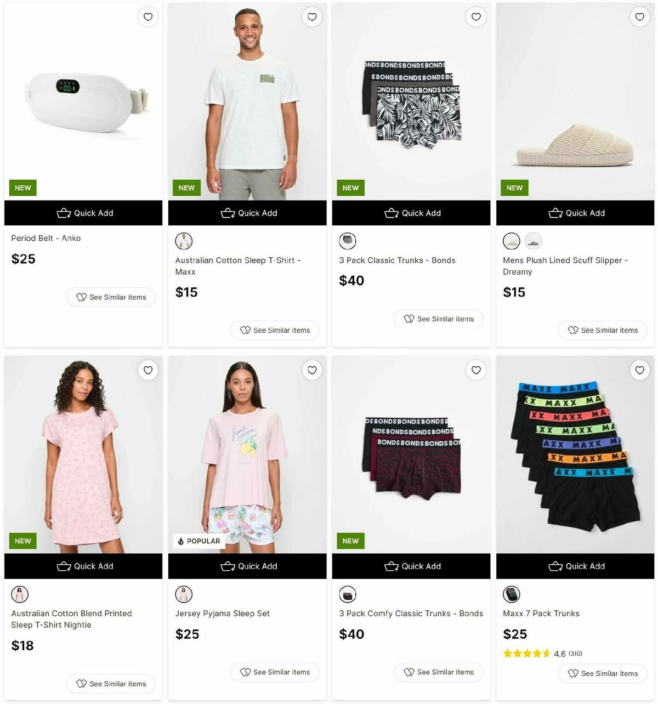The image size is (658, 704).
Task: Favorite the Period Belt with heart icon
Action: coord(148,17)
